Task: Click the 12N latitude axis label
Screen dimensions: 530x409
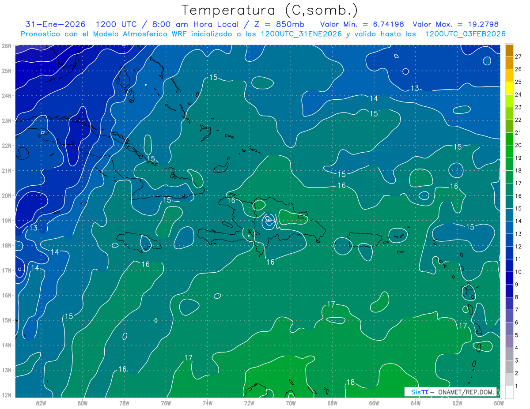Action: [6, 395]
